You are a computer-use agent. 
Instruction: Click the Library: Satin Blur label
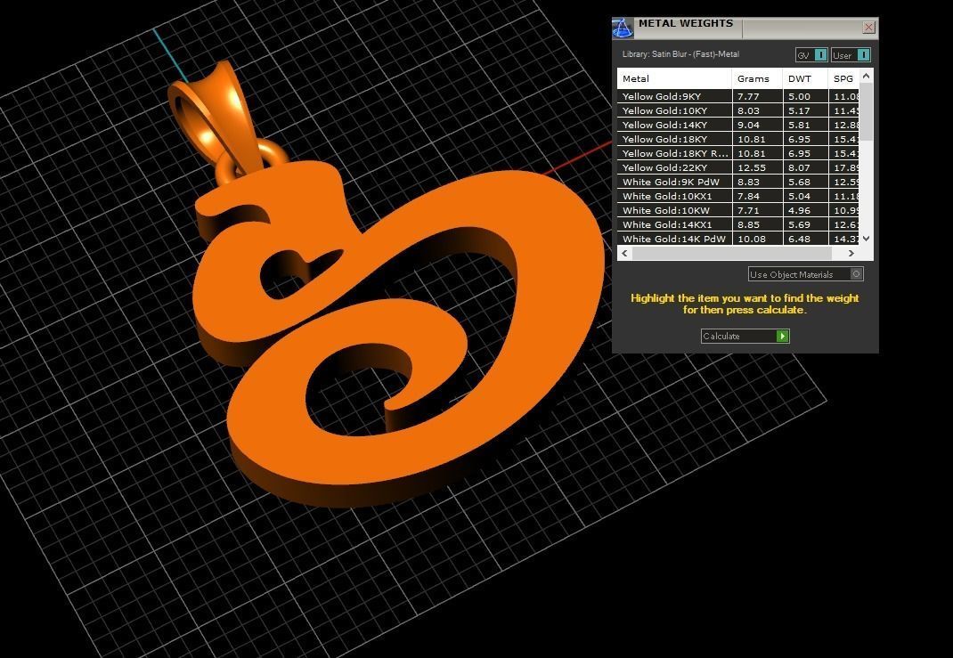pyautogui.click(x=680, y=54)
